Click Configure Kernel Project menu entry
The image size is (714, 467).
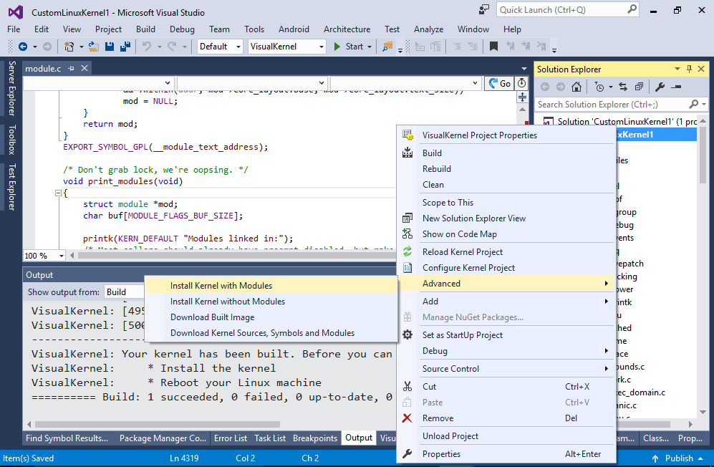pyautogui.click(x=506, y=268)
